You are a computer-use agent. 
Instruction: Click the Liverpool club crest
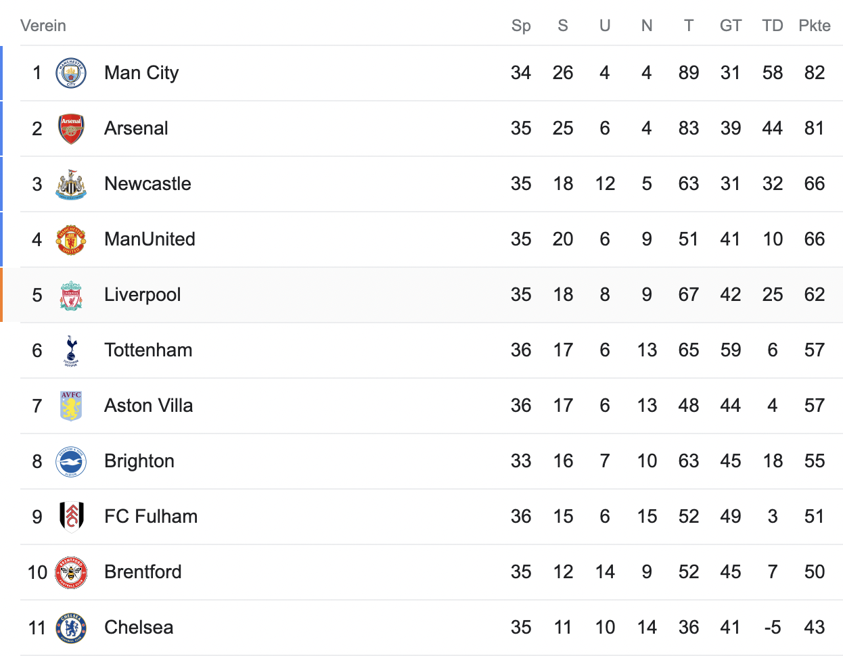pos(71,295)
